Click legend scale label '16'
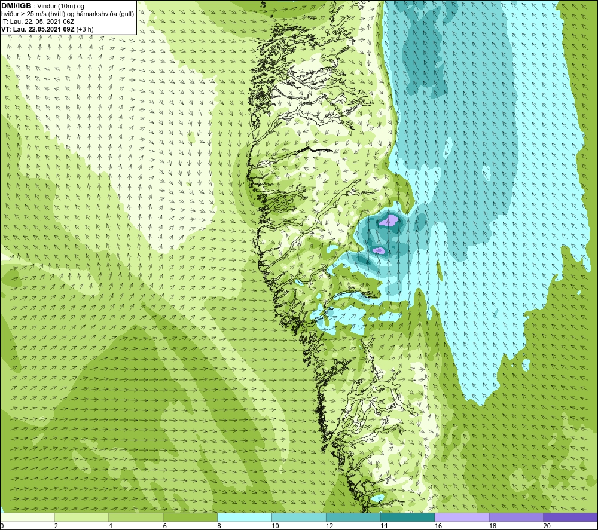Image resolution: width=598 pixels, height=530 pixels. (x=438, y=526)
